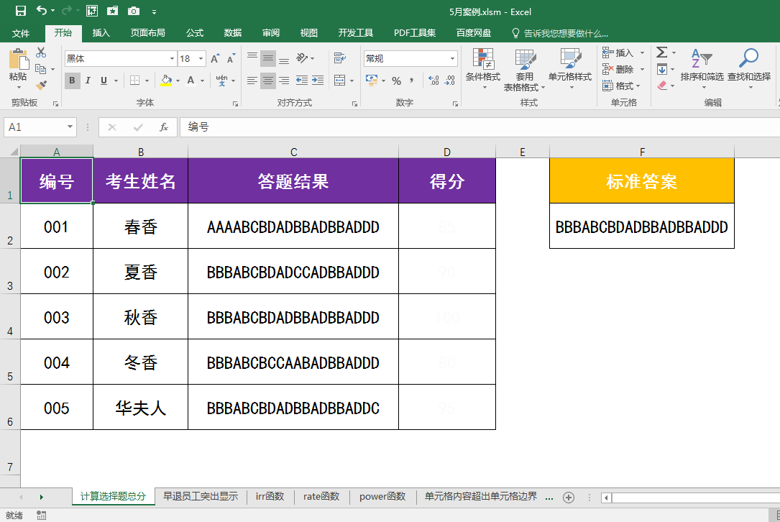Click the Wrap Text icon
This screenshot has width=780, height=522.
click(x=340, y=58)
